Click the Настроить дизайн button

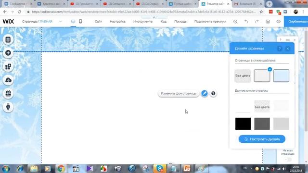click(x=262, y=139)
